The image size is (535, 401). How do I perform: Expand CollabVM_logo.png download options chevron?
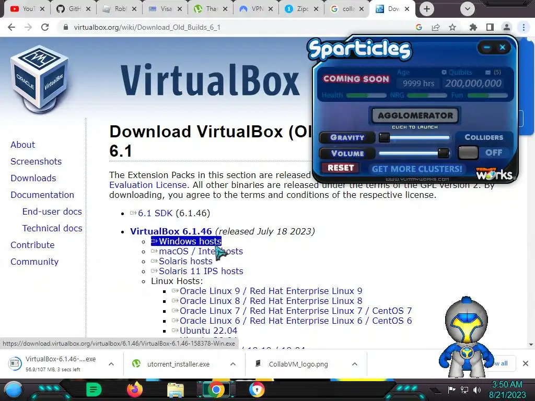(x=355, y=364)
